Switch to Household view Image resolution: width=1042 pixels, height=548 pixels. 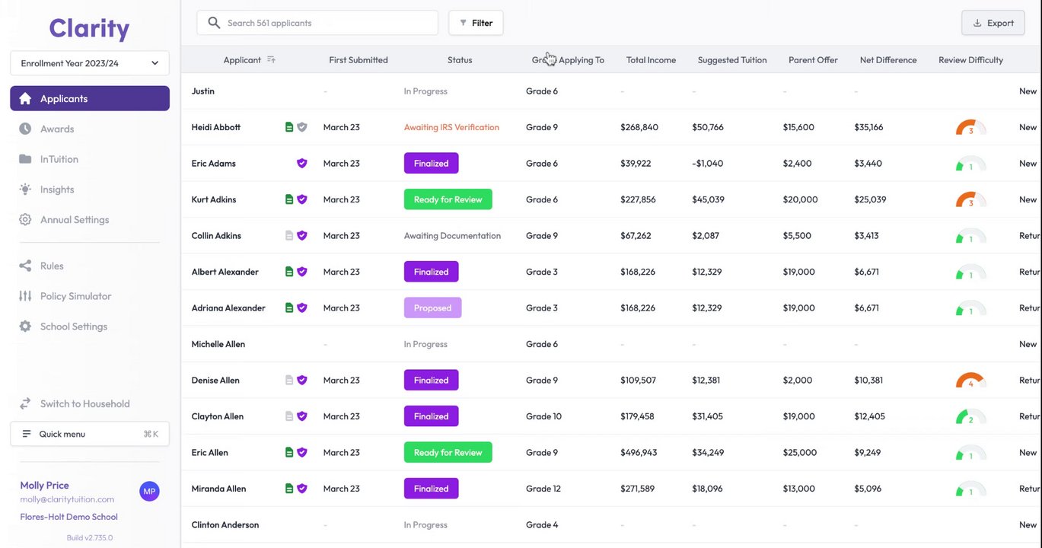point(84,404)
